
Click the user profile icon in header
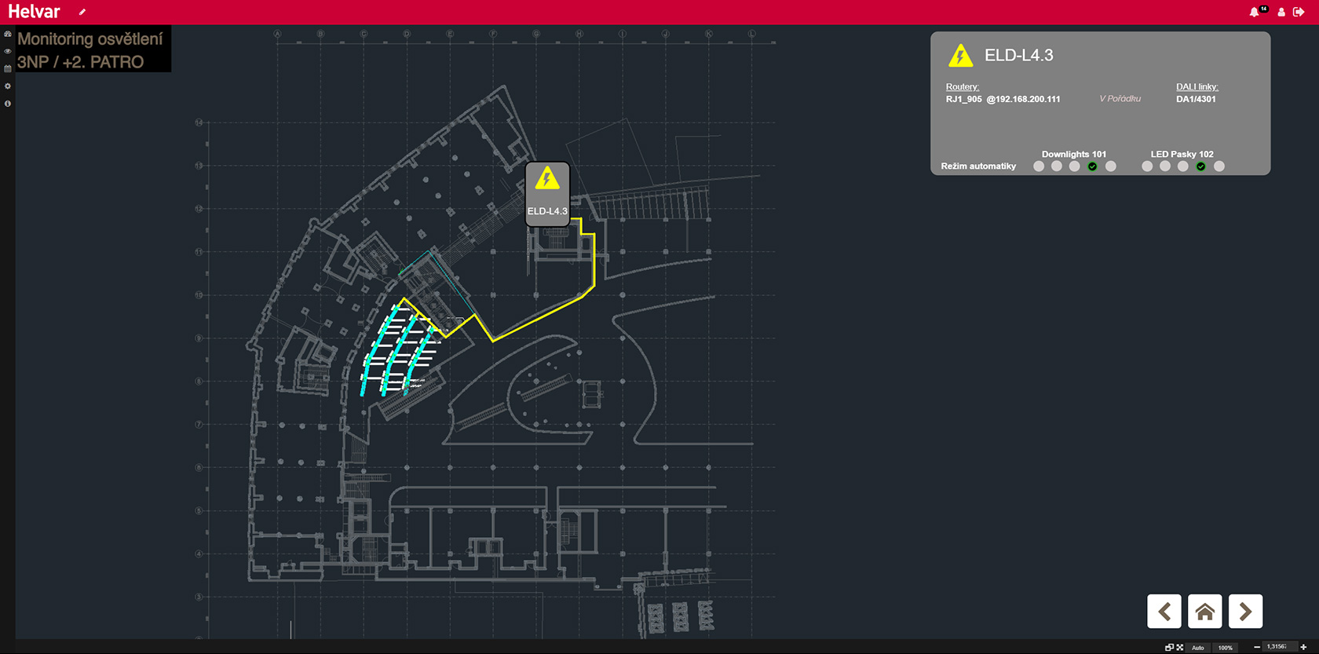click(x=1281, y=12)
